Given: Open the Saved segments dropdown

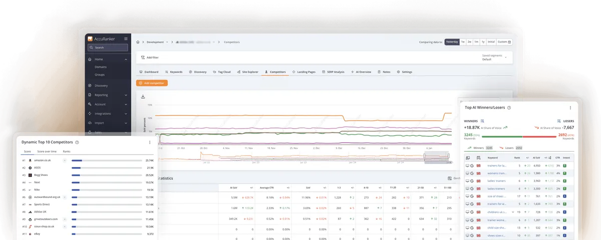Looking at the screenshot, I should coord(494,57).
